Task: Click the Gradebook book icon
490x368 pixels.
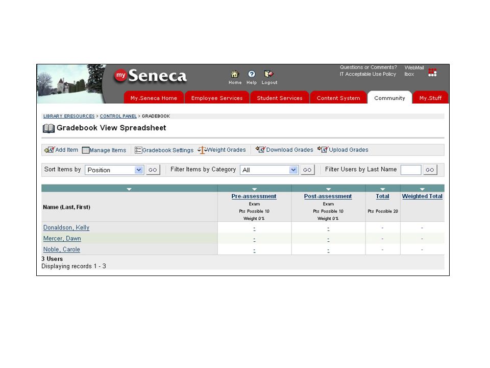Action: 48,128
